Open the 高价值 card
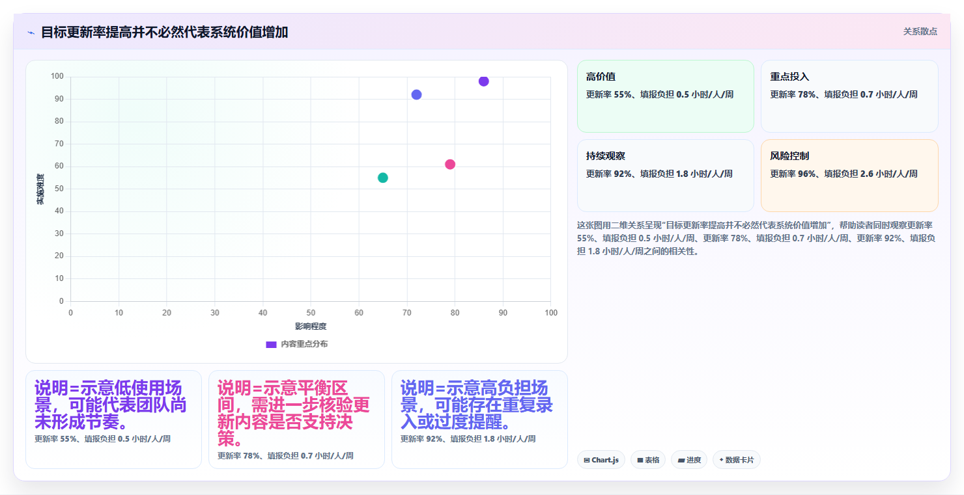The width and height of the screenshot is (964, 495). coord(665,96)
